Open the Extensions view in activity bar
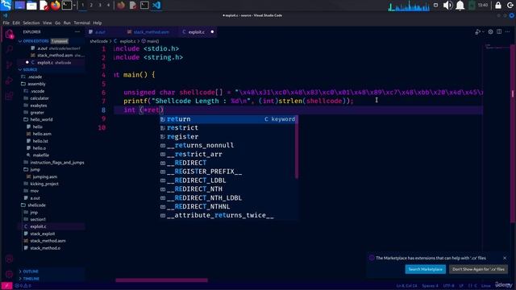The width and height of the screenshot is (516, 290). tap(9, 96)
